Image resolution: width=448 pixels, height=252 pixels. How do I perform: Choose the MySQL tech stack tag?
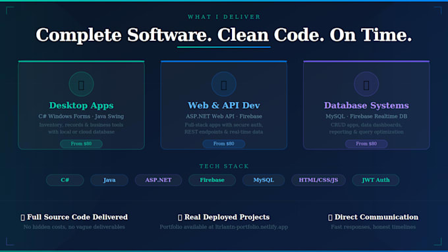pyautogui.click(x=264, y=180)
